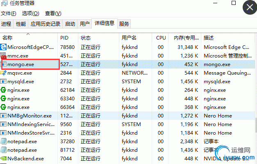This screenshot has height=164, width=257.
Task: Click the NvBackend.exe NVIDIA icon
Action: [x=3, y=158]
